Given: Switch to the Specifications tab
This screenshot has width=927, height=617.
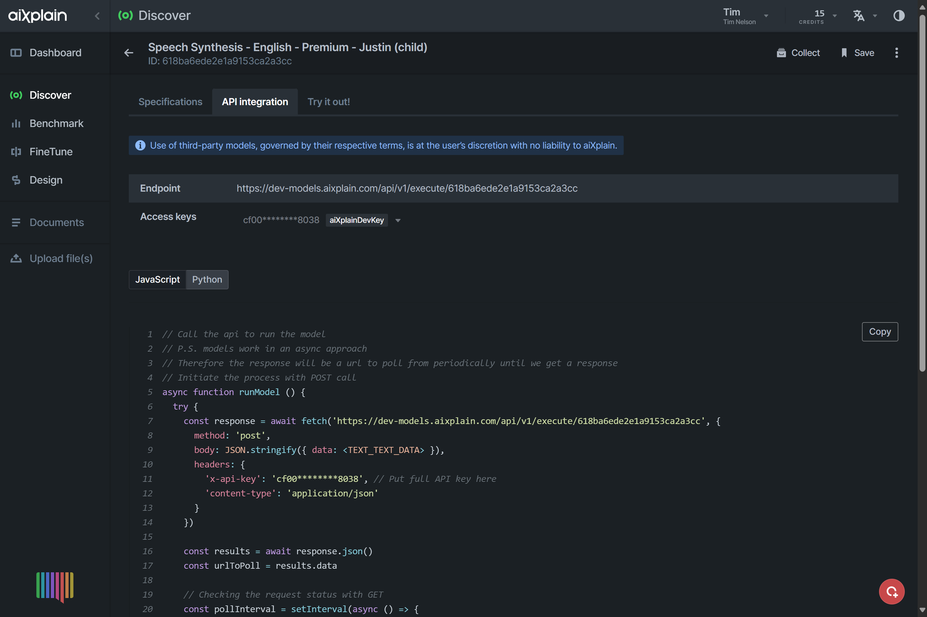Looking at the screenshot, I should pyautogui.click(x=170, y=102).
